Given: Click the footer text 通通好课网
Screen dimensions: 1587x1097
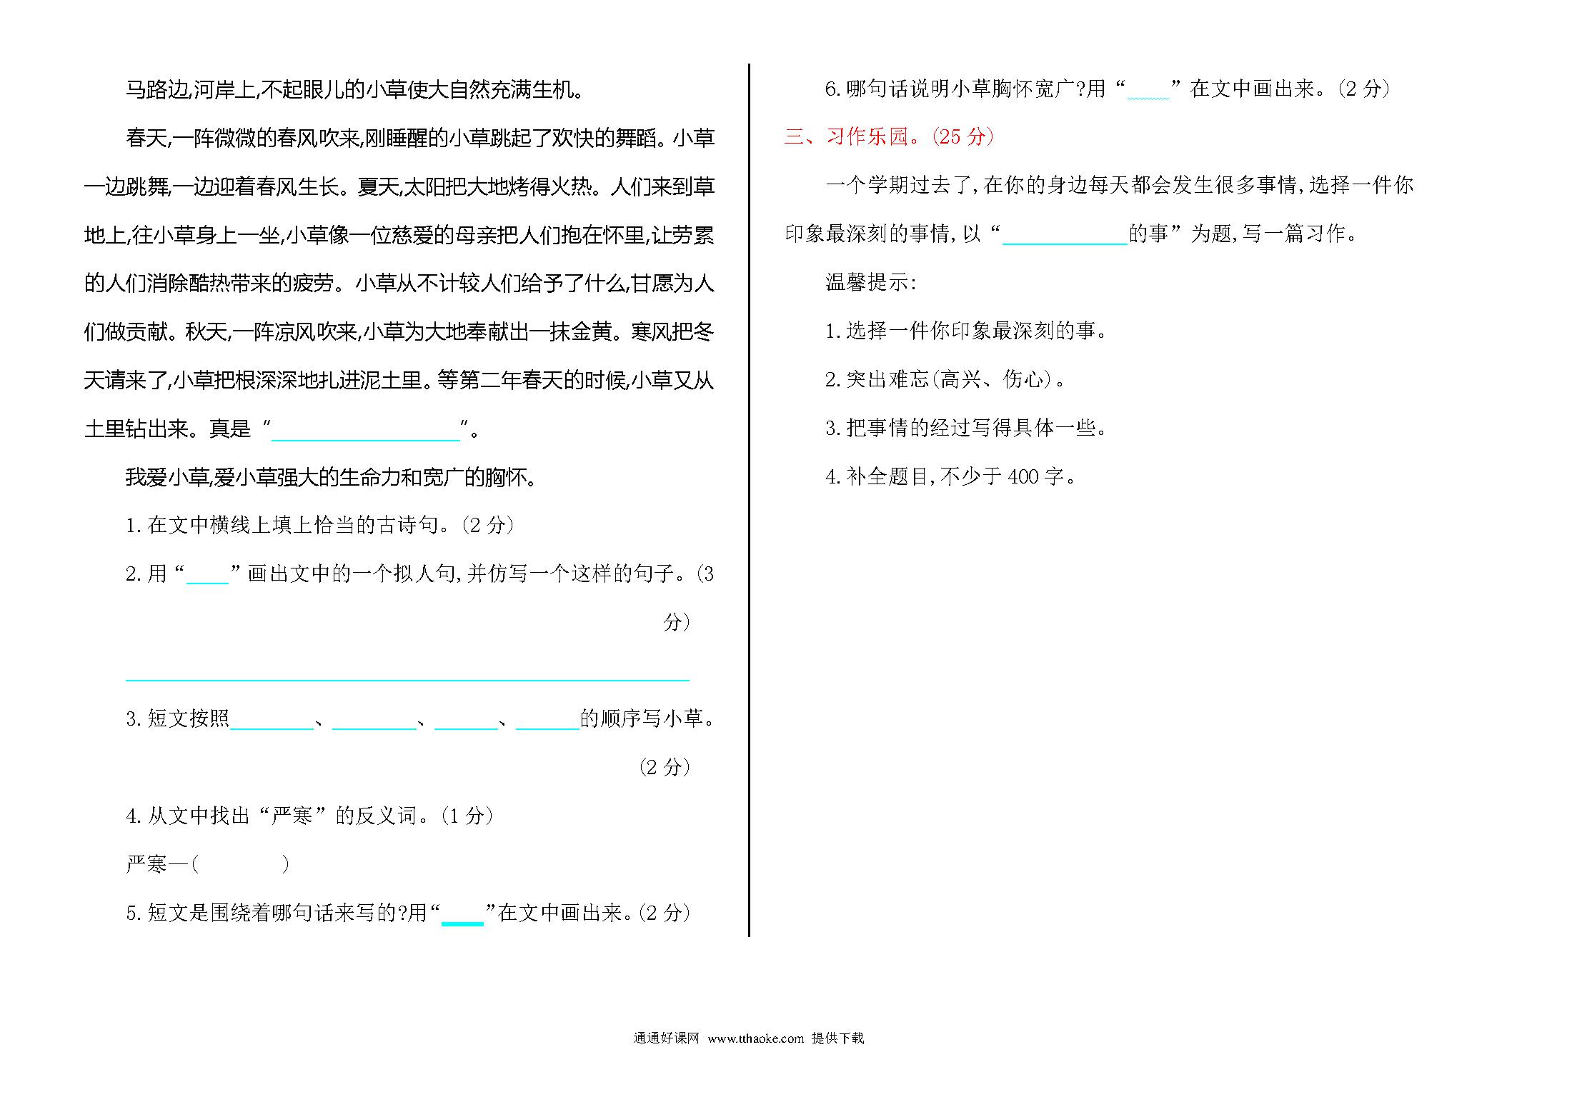Looking at the screenshot, I should 666,1038.
